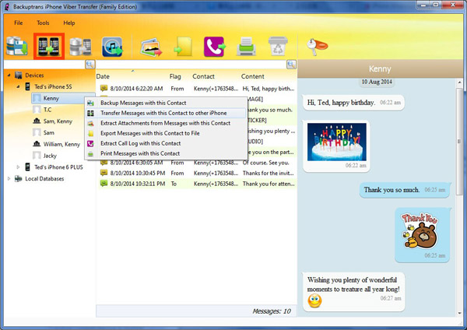Select the 8/10/2014 6:30:05 AM message row
The image size is (467, 330).
click(x=197, y=163)
